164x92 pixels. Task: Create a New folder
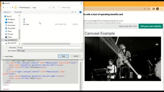(x=18, y=12)
